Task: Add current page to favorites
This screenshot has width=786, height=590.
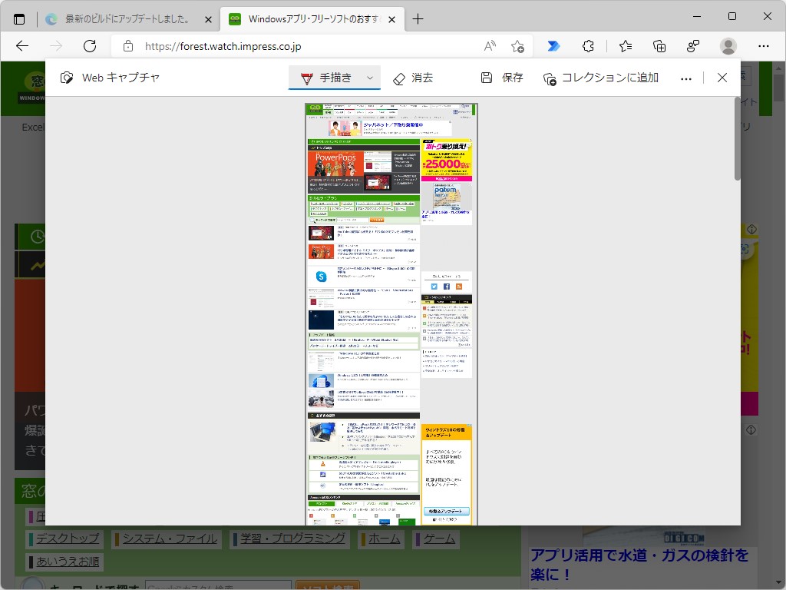Action: 518,46
